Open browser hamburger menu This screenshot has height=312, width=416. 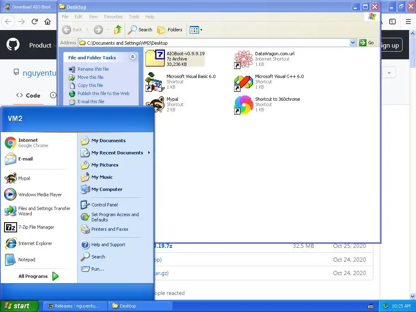pyautogui.click(x=408, y=22)
